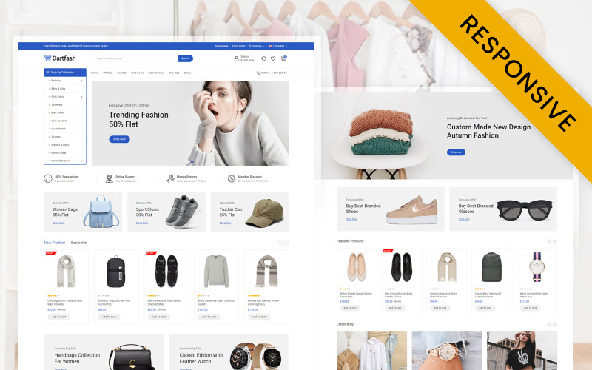Click the hamburger icon in Shop By Categories
Image resolution: width=592 pixels, height=370 pixels.
pos(47,72)
